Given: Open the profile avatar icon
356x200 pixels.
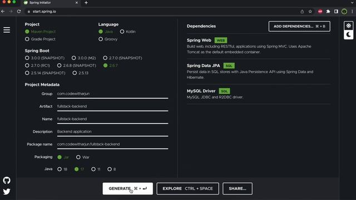Looking at the screenshot, I should [344, 11].
